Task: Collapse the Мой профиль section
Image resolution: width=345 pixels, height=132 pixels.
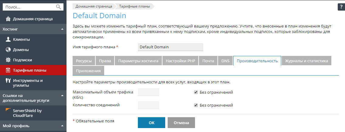Action: (62, 126)
